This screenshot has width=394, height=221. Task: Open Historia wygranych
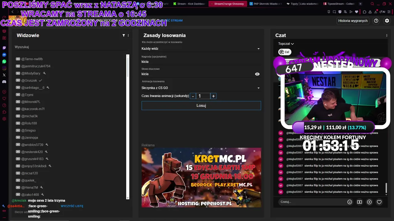tap(353, 21)
